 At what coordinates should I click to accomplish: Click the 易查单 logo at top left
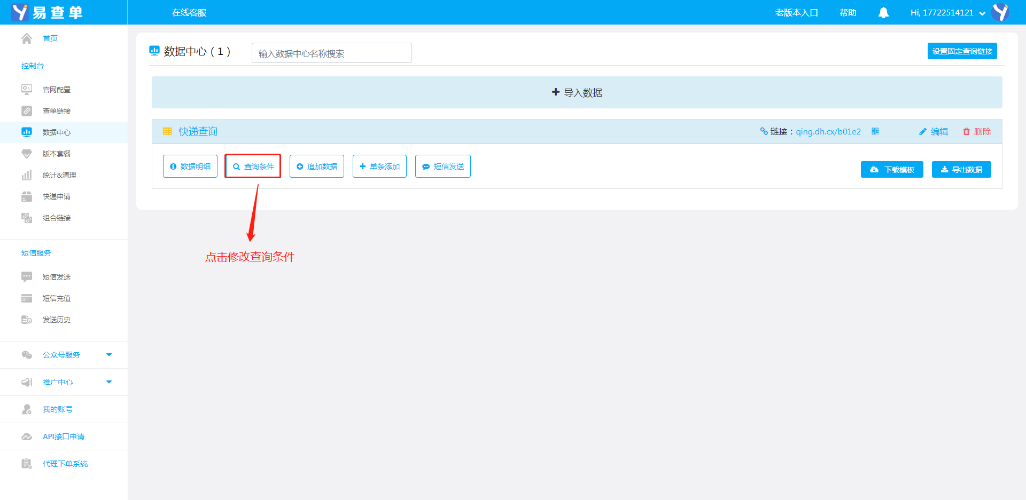[x=47, y=12]
